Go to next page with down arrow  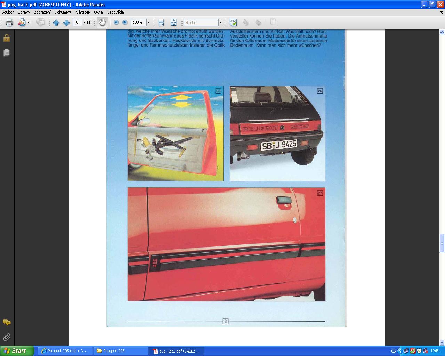click(x=66, y=23)
